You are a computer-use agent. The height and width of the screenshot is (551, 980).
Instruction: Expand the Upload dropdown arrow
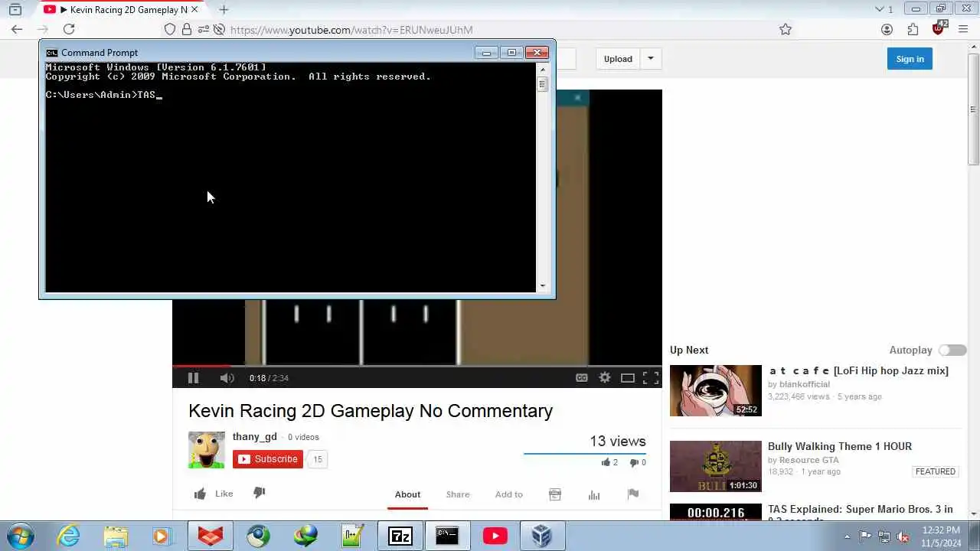651,59
